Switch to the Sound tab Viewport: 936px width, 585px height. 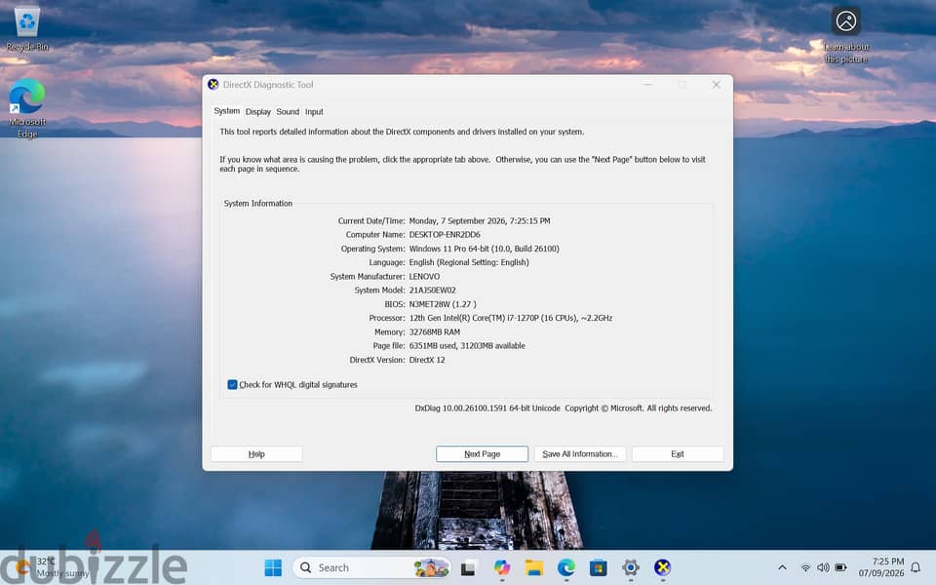[288, 111]
